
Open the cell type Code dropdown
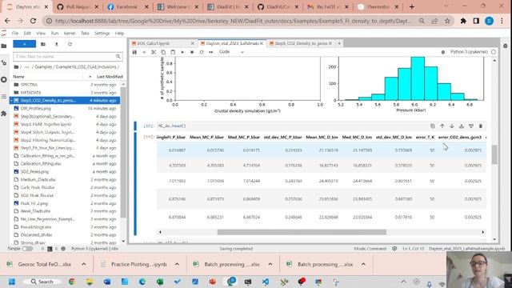pyautogui.click(x=231, y=52)
